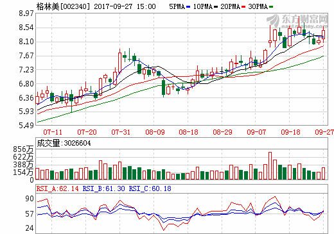Click the 09-18 date axis label
Screen dimensions: 334x234
(290, 132)
